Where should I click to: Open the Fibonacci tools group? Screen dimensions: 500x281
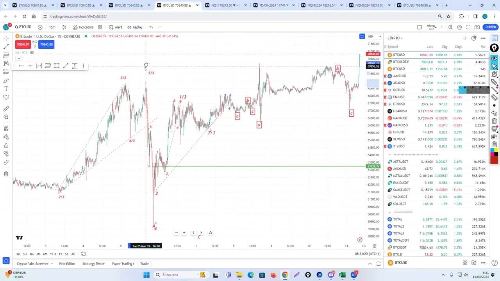point(6,55)
